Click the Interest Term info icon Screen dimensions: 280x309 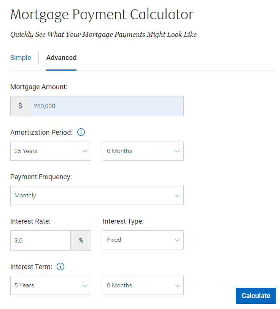[60, 266]
